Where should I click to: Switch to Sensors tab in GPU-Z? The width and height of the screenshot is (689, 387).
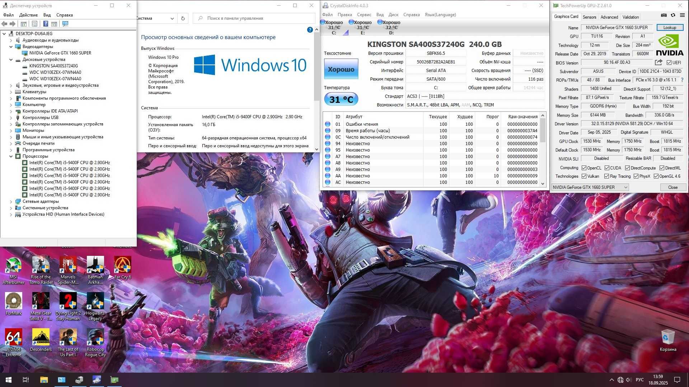(589, 17)
